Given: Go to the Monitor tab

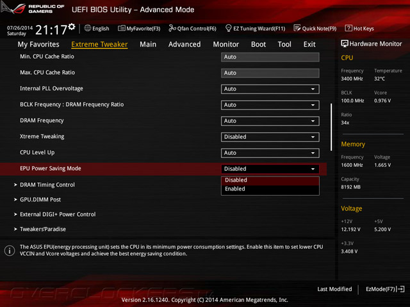Looking at the screenshot, I should (226, 44).
